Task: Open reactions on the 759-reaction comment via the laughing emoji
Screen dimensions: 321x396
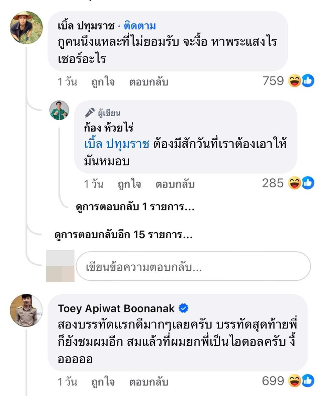Action: point(294,81)
